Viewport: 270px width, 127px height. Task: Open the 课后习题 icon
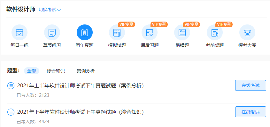tap(150, 32)
